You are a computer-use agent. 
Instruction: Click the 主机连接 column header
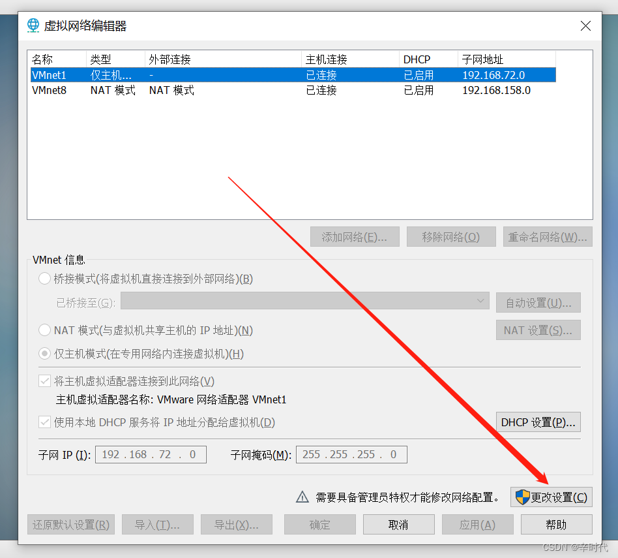[x=350, y=59]
